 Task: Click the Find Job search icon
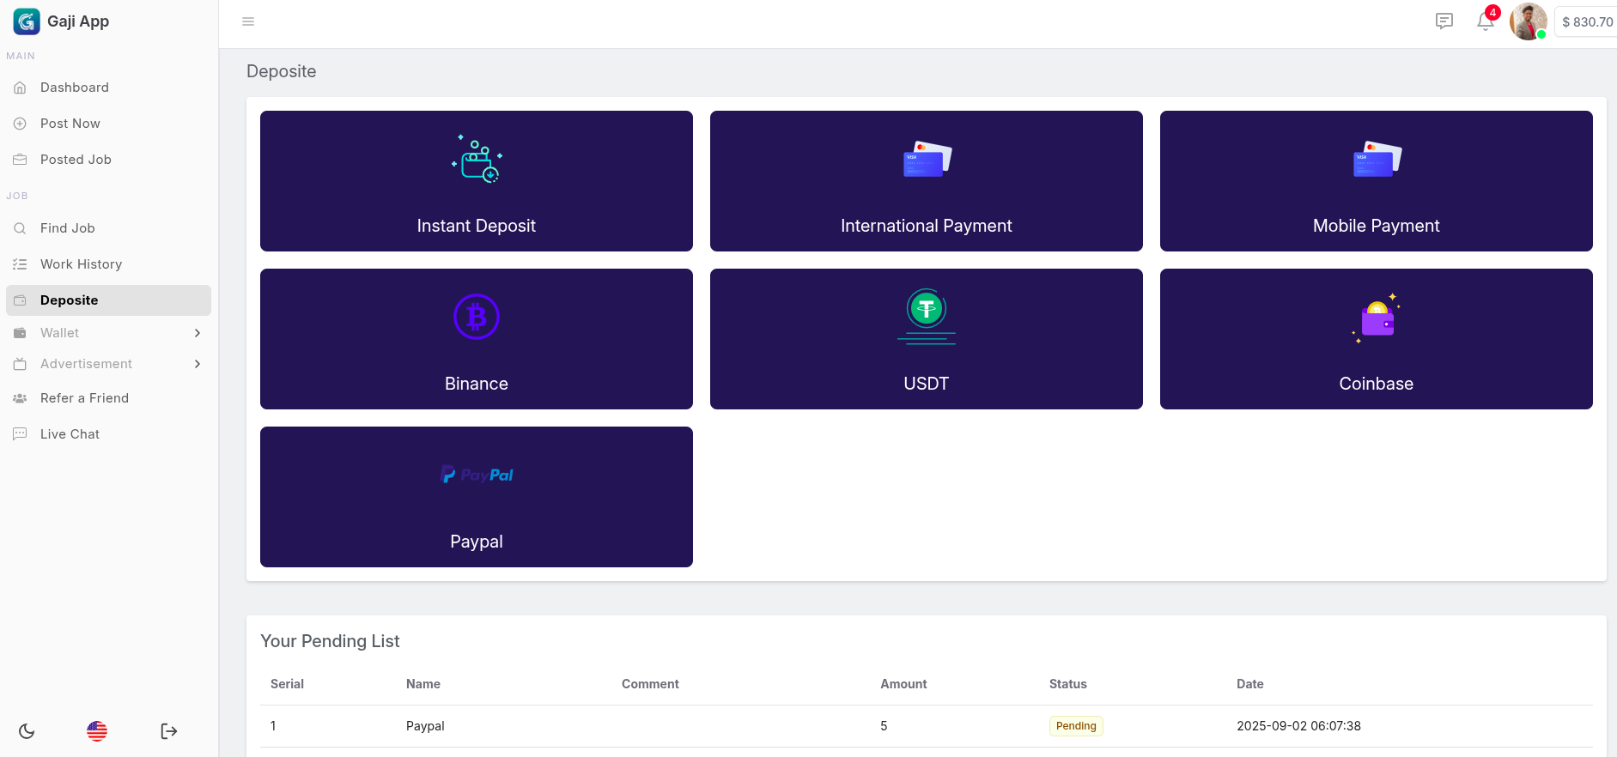(x=20, y=228)
